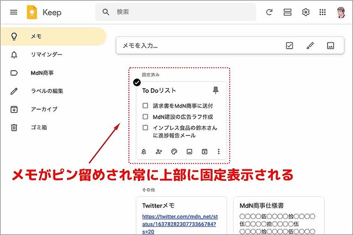This screenshot has width=353, height=235.
Task: Create a new drawing note
Action: point(310,46)
